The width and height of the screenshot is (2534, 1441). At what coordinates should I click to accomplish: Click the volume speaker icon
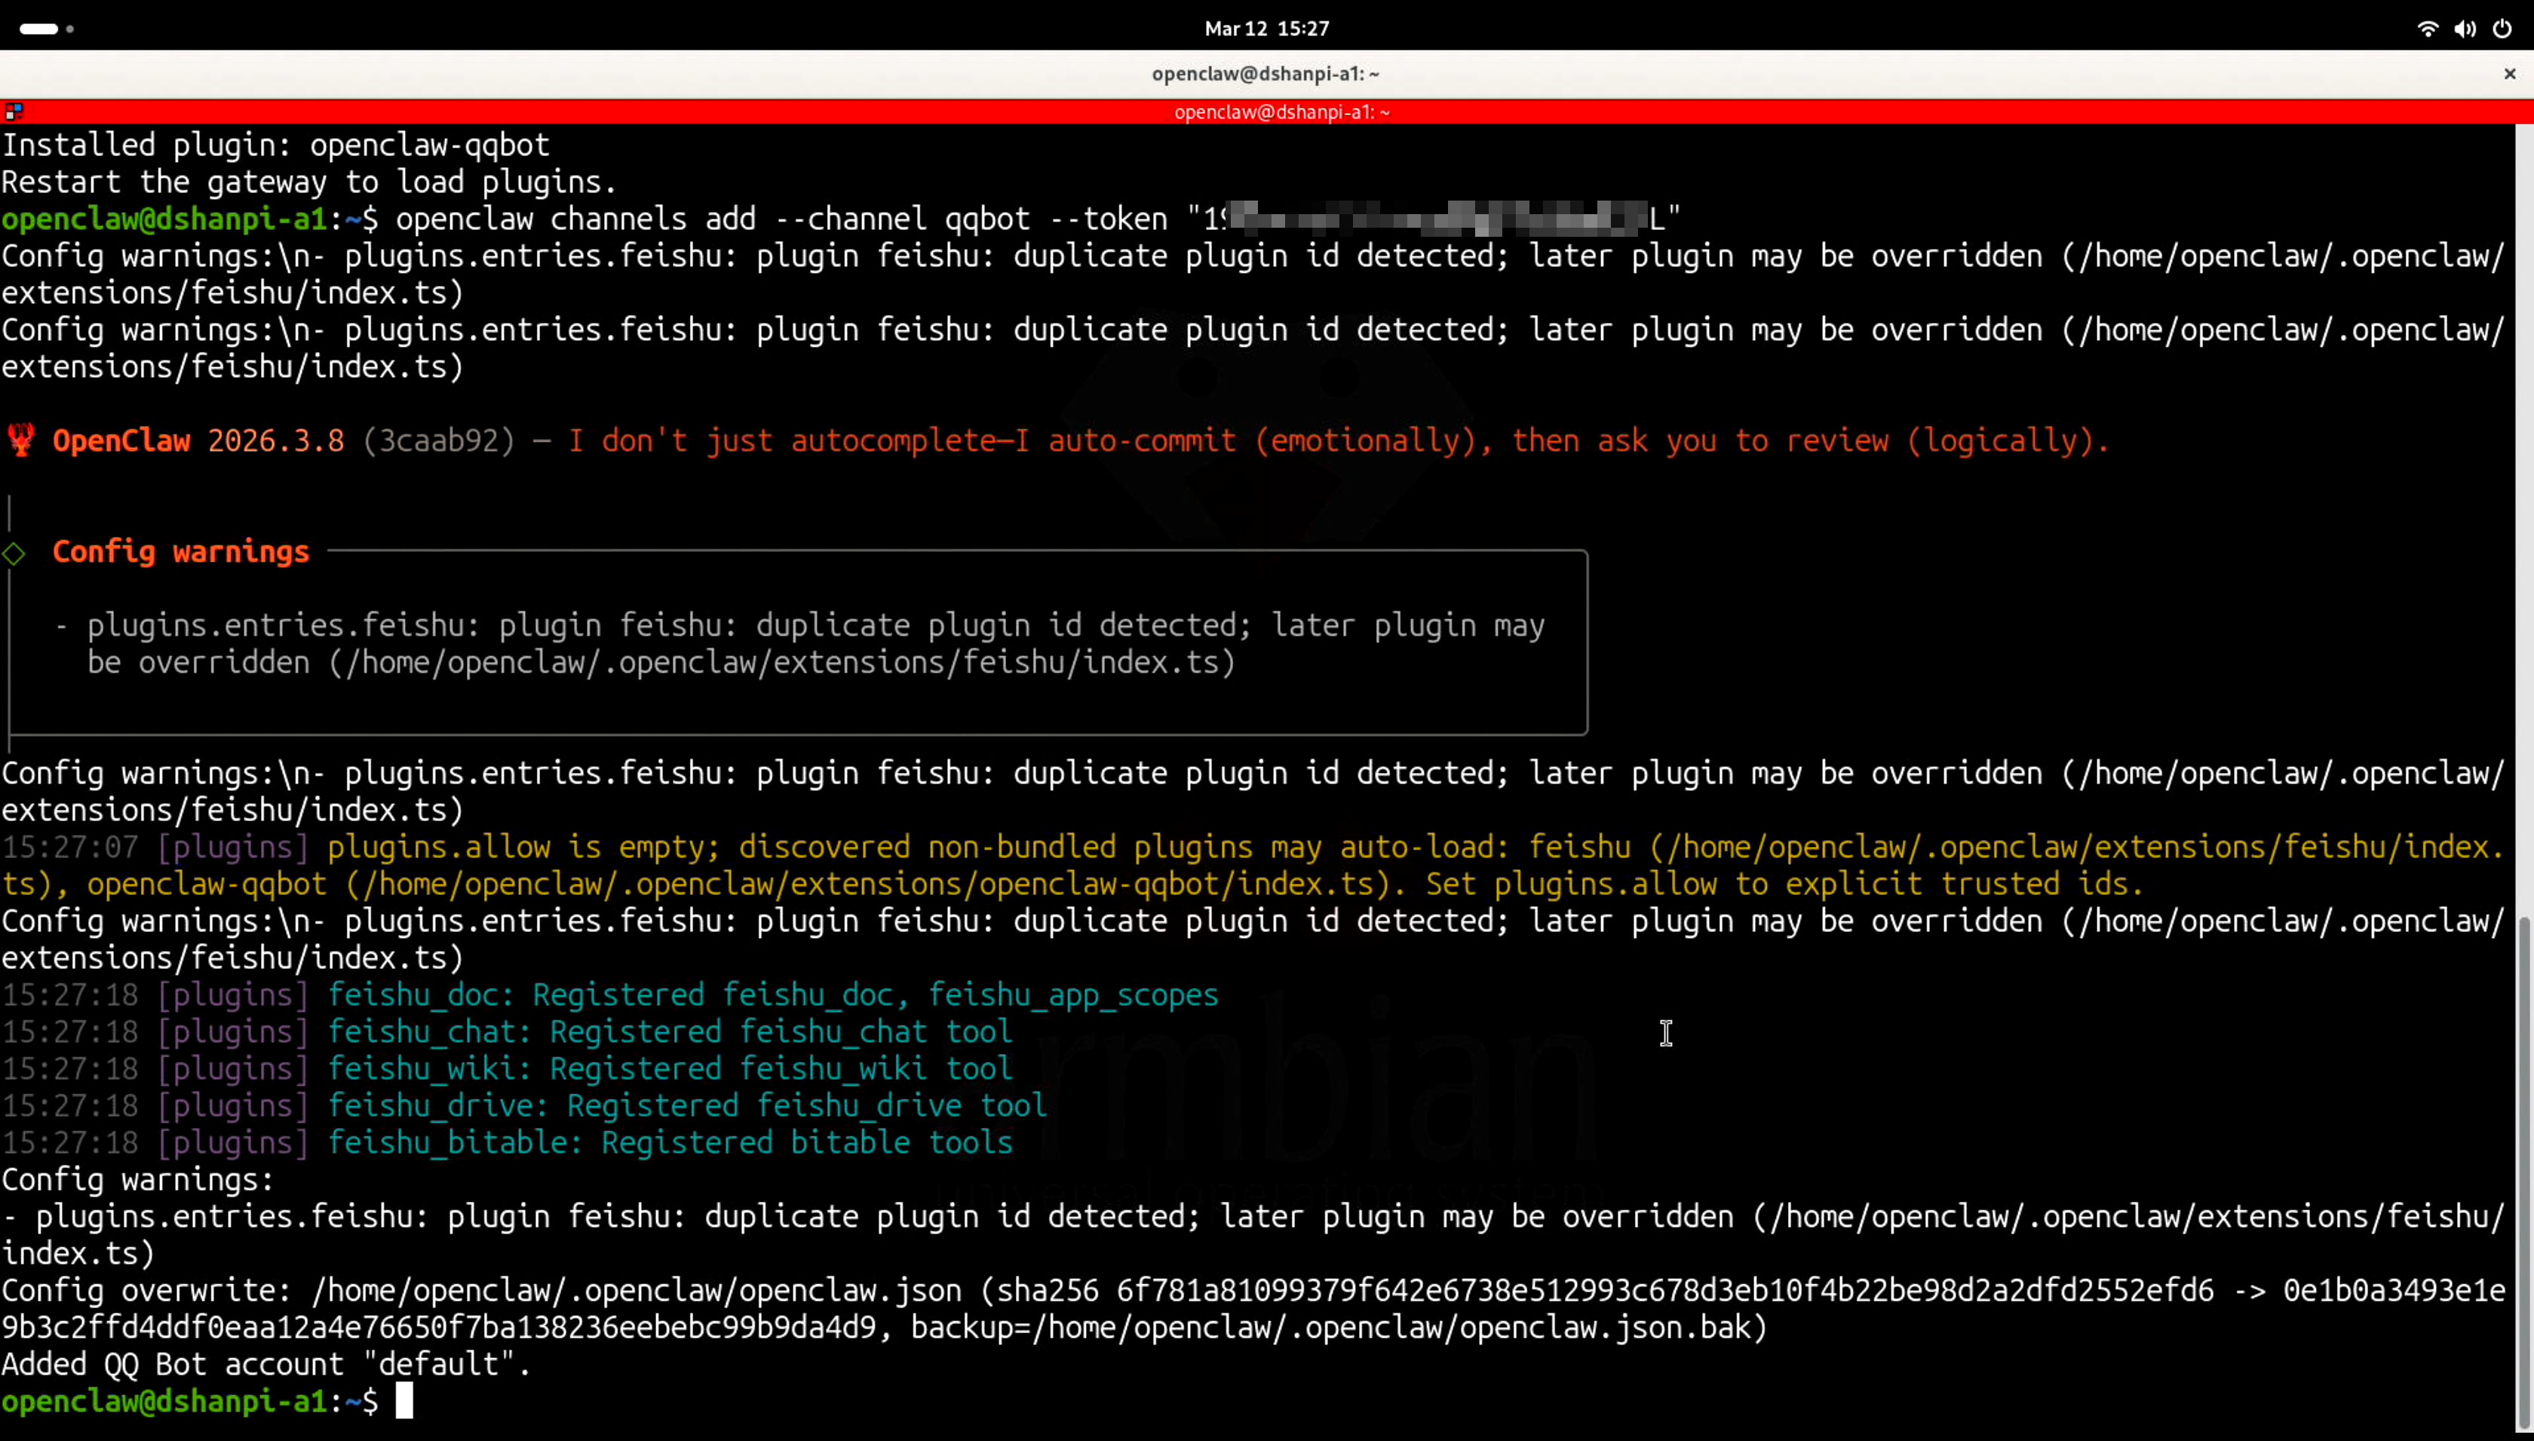[x=2465, y=29]
